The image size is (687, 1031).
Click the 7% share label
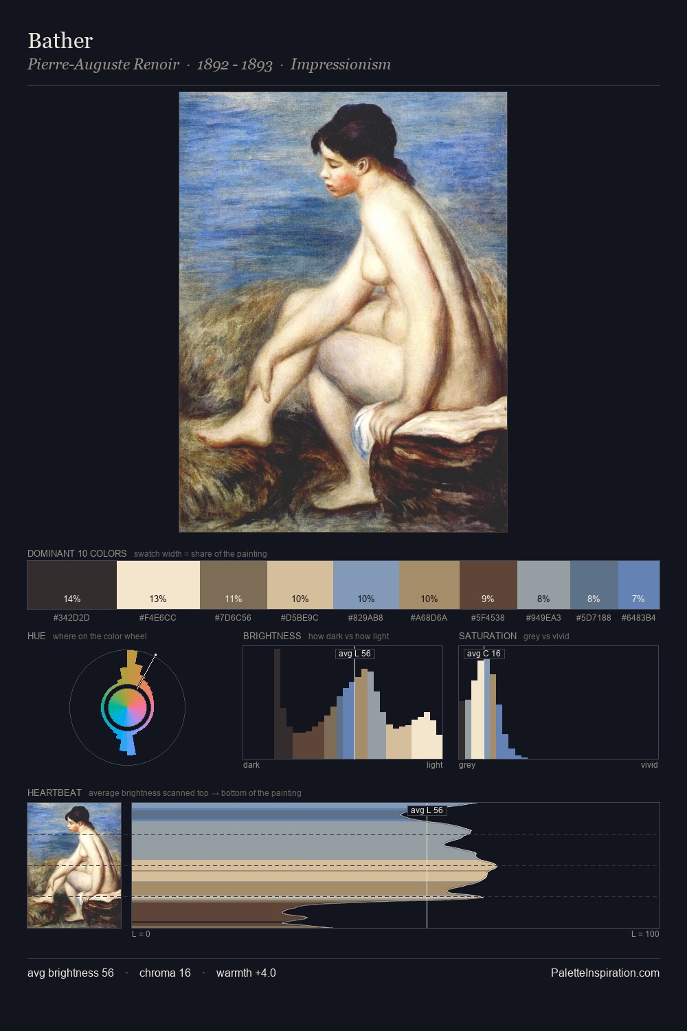pos(638,599)
